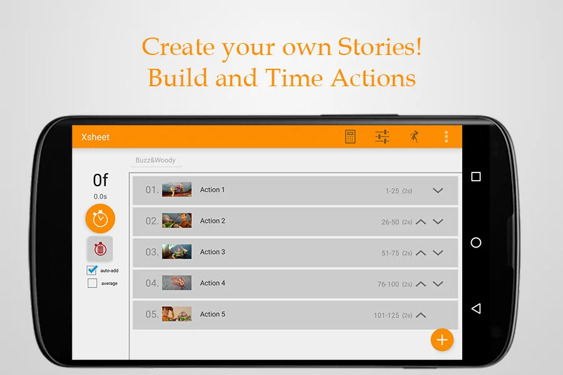Viewport: 563px width, 375px height.
Task: Tap the 0.0s time readout
Action: click(100, 197)
